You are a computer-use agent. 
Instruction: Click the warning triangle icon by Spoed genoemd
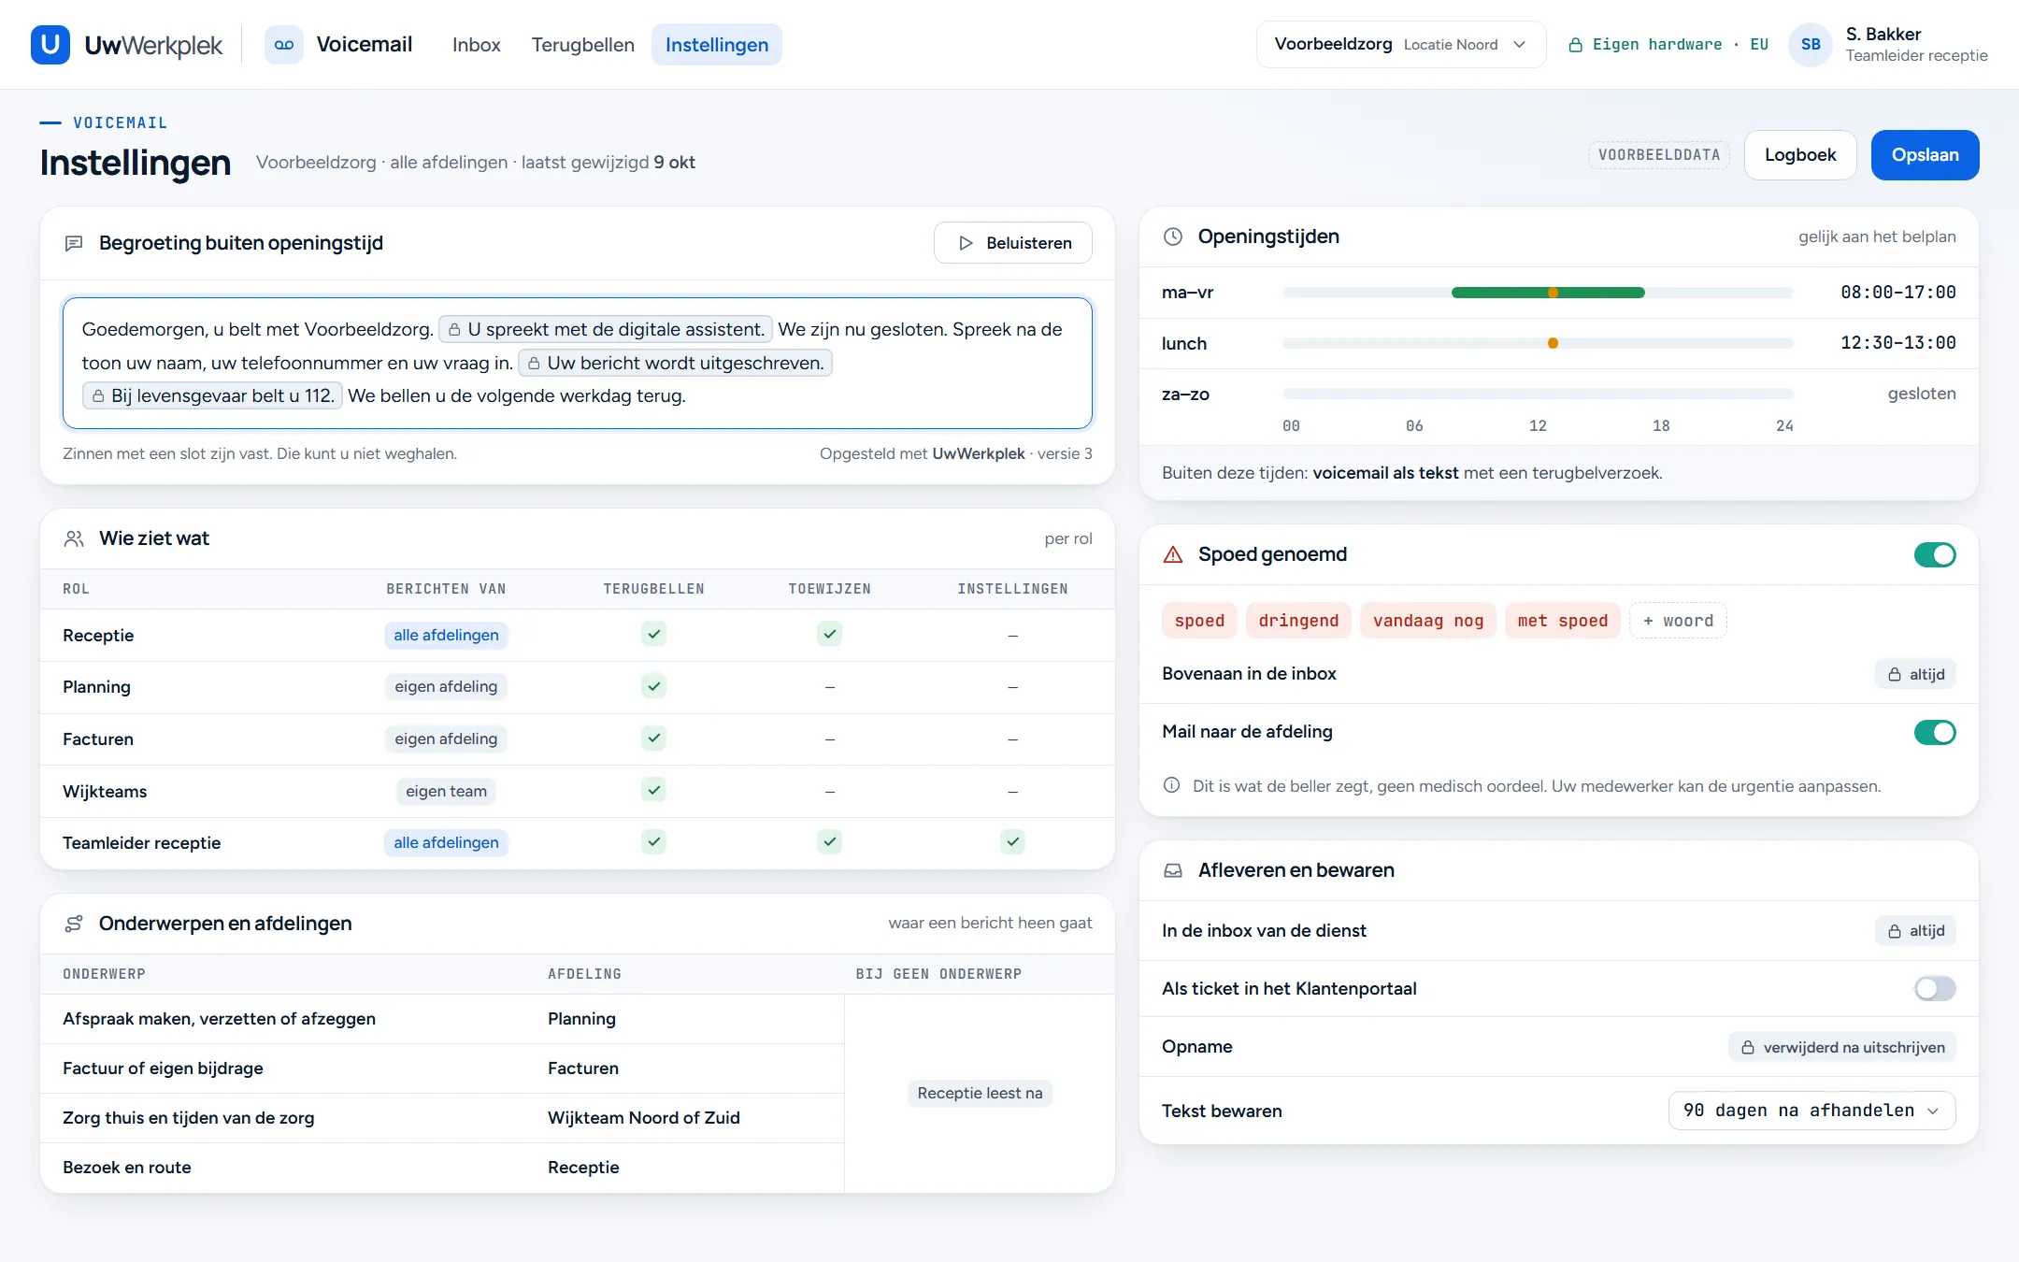click(x=1173, y=554)
